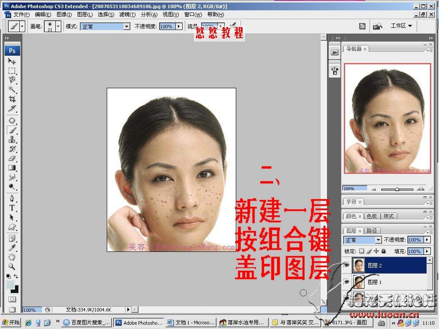Open the brush preset picker dropdown
439x329 pixels.
58,26
